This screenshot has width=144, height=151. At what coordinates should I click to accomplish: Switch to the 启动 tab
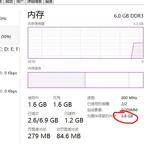click(x=9, y=2)
